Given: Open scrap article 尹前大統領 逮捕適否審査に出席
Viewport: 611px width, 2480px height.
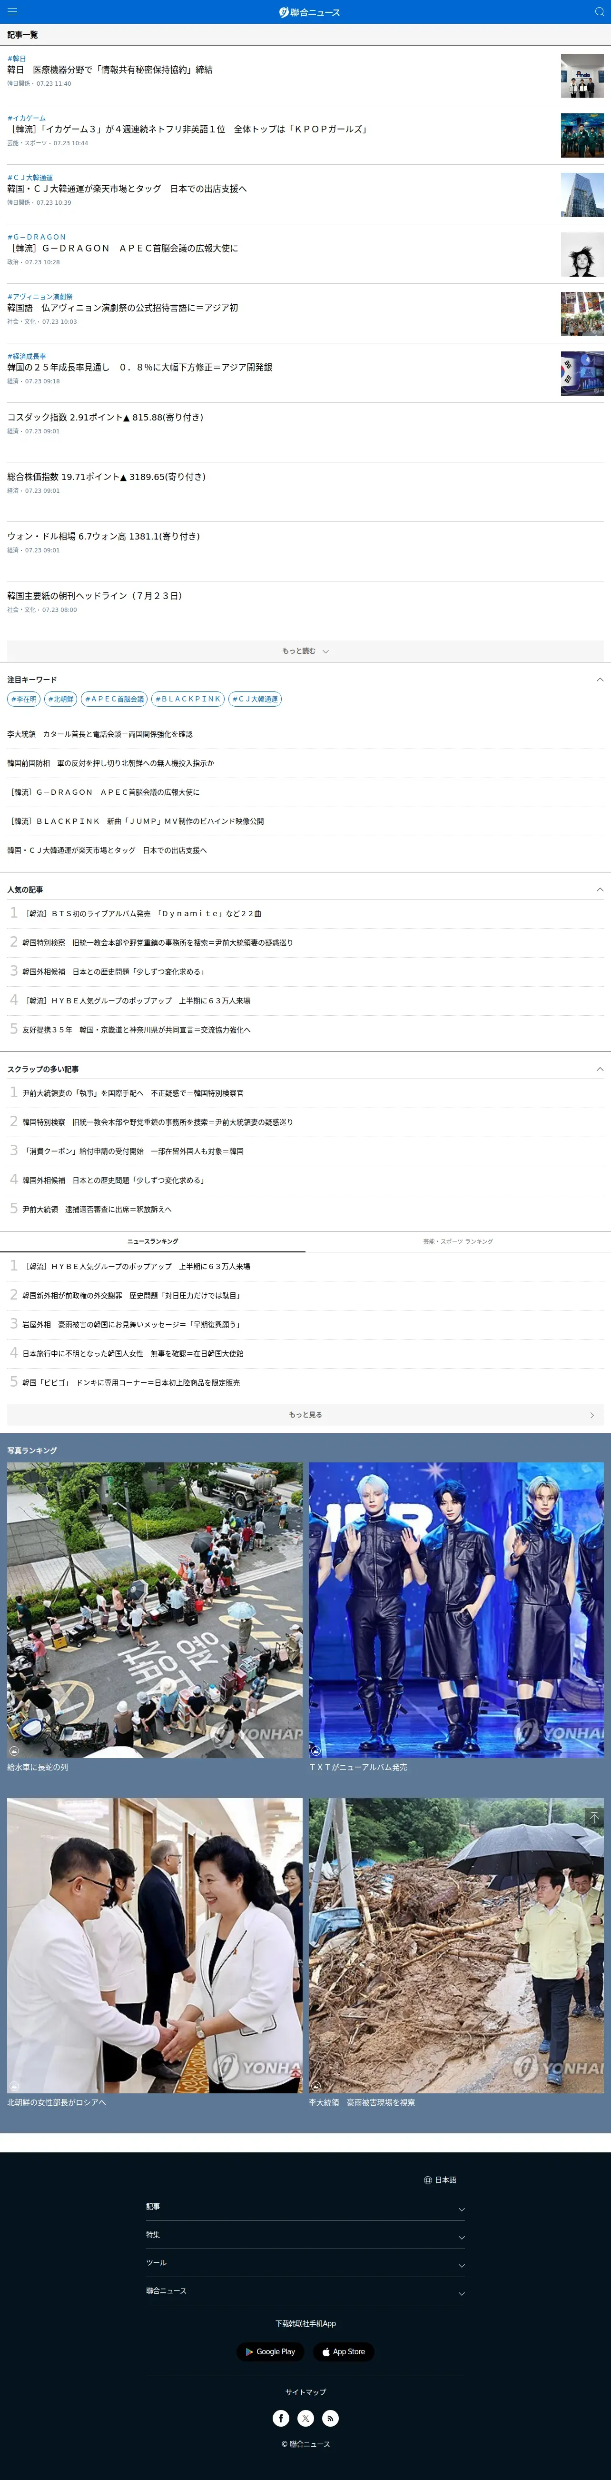Looking at the screenshot, I should click(97, 1209).
